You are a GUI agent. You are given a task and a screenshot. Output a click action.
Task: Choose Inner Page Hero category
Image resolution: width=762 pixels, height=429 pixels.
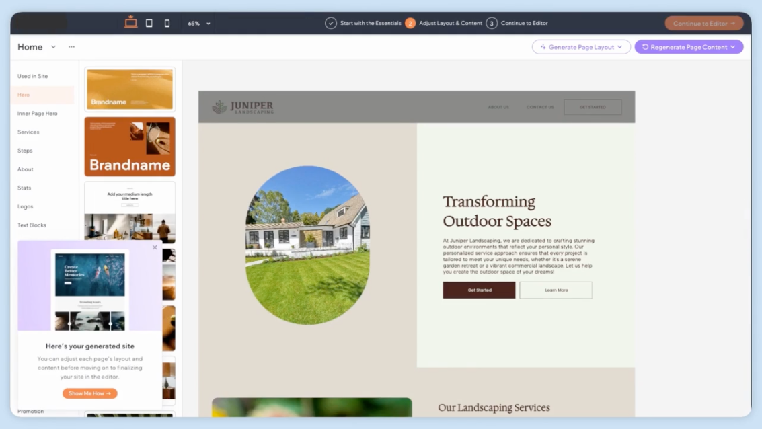[x=38, y=114]
